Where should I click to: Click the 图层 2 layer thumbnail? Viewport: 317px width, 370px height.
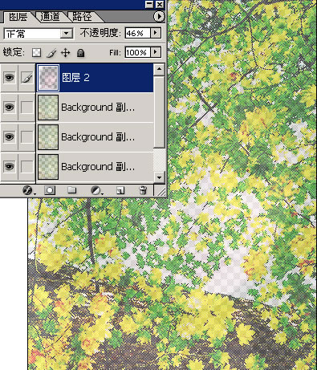click(x=48, y=78)
